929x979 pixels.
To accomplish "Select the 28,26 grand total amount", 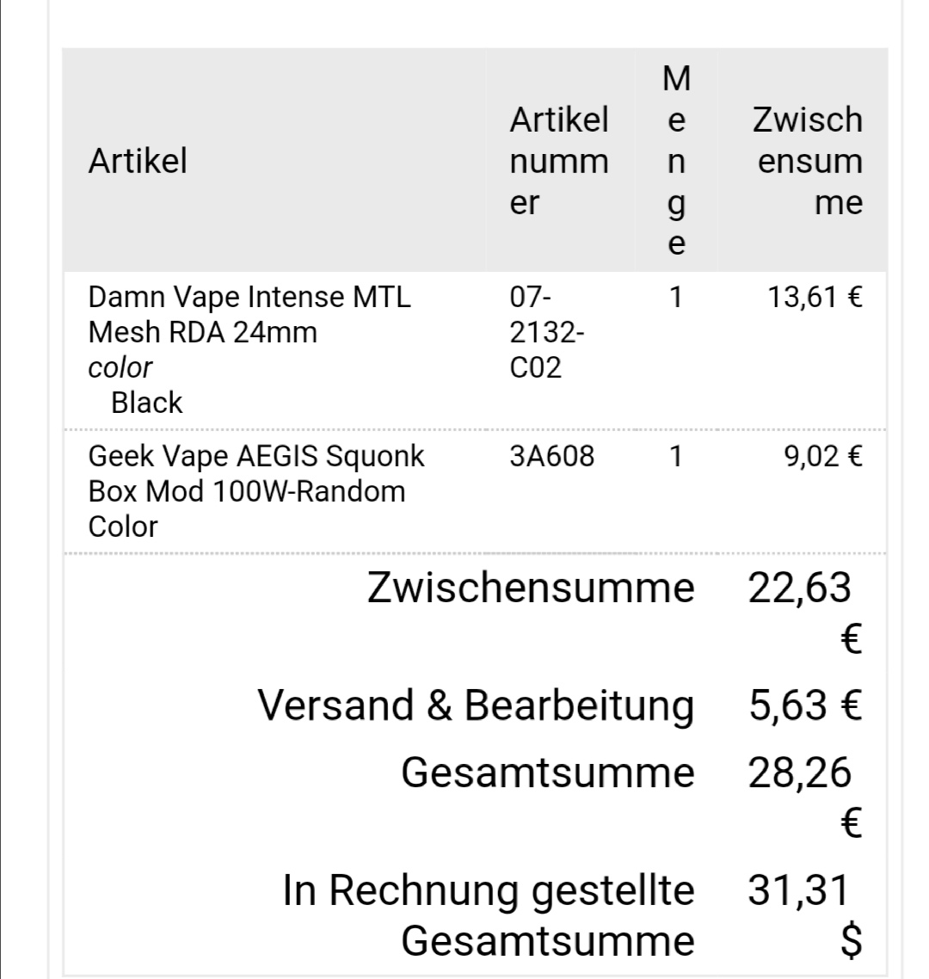I will tap(800, 773).
